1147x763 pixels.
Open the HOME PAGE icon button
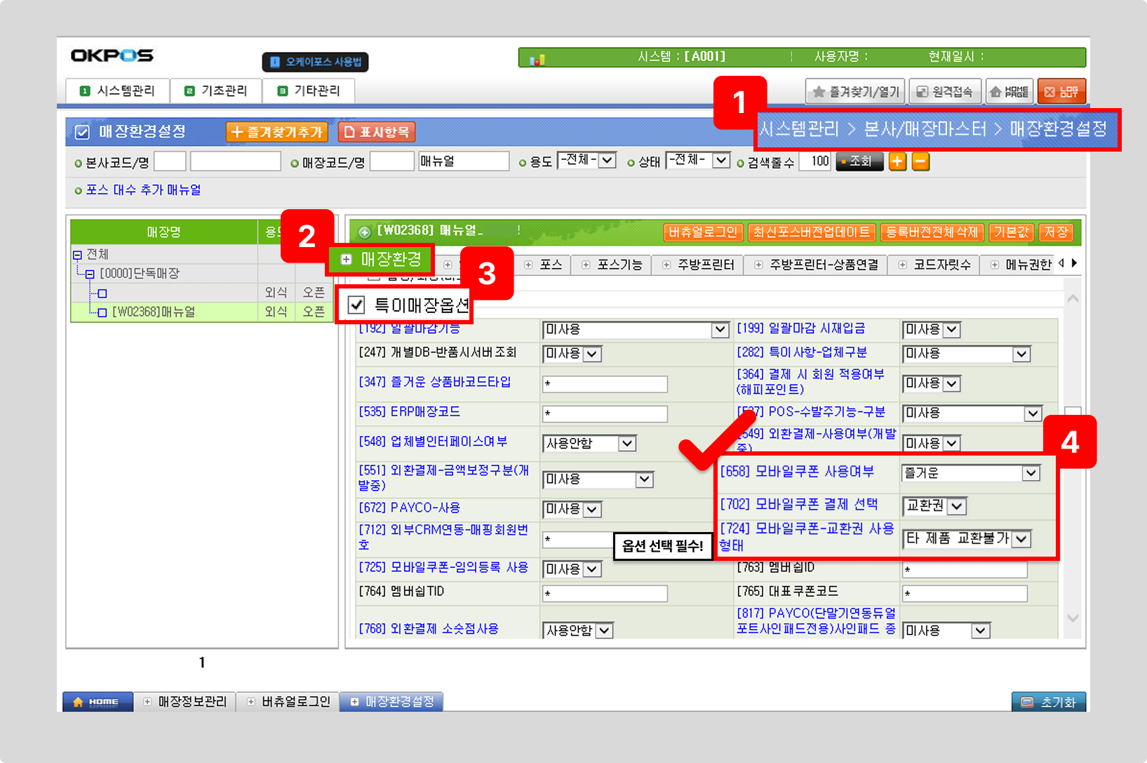(1009, 92)
